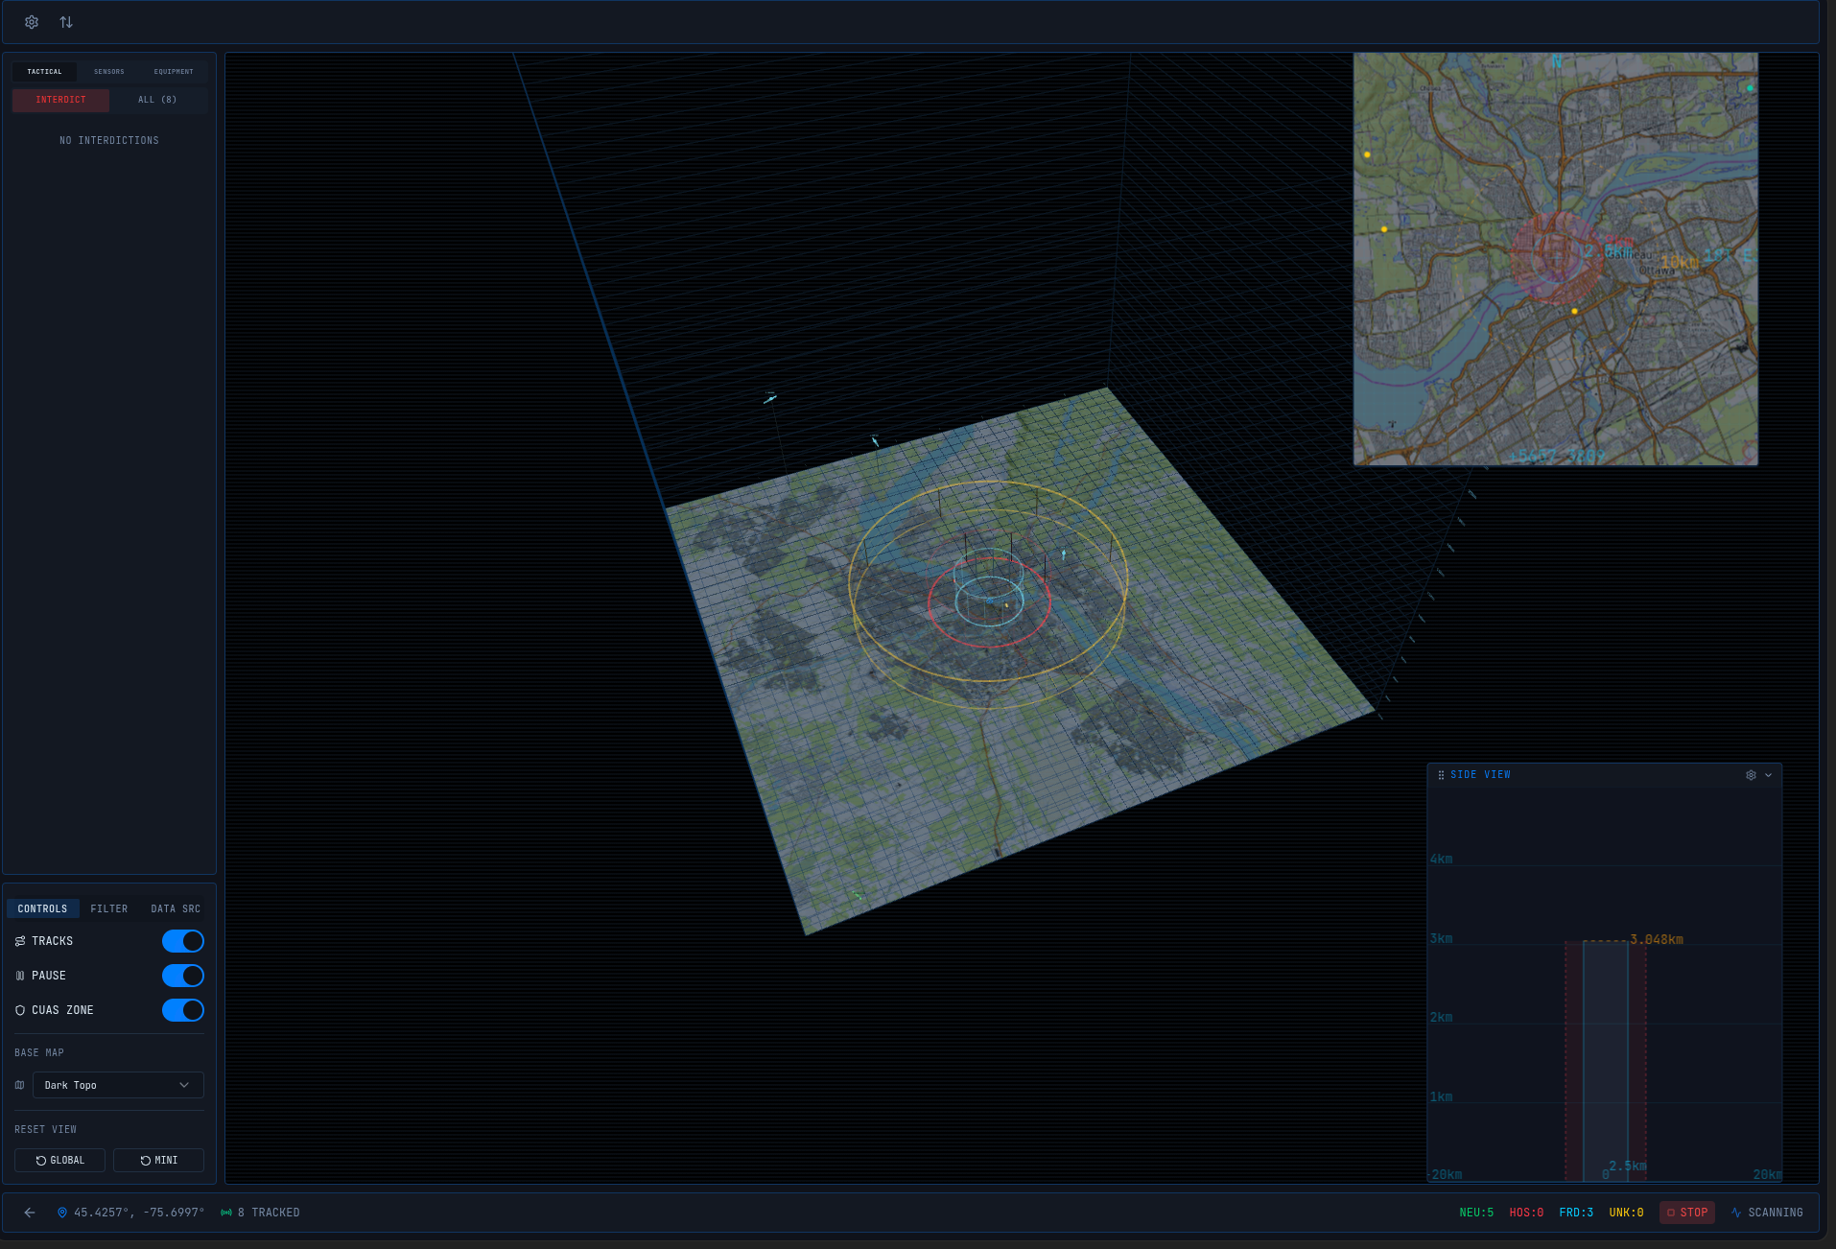Image resolution: width=1836 pixels, height=1249 pixels.
Task: Click the UNK:0 counter
Action: [x=1626, y=1213]
